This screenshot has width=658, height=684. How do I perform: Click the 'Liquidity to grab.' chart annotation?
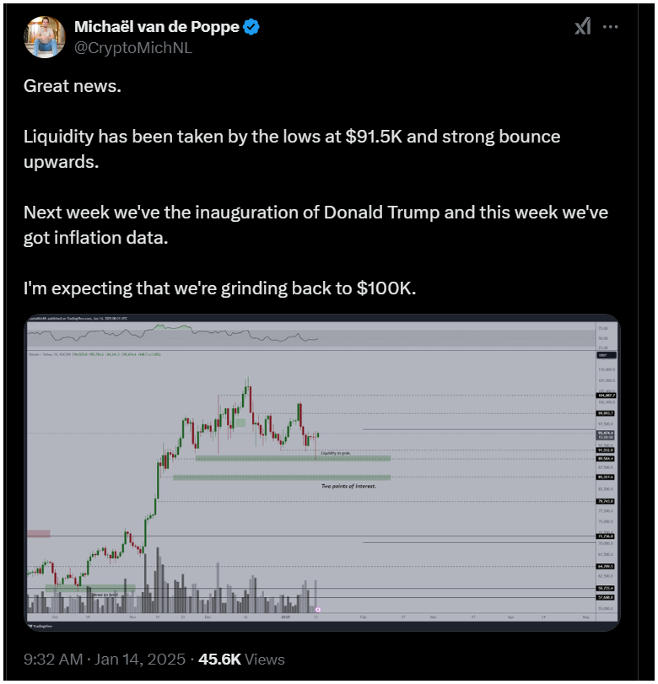pos(336,453)
